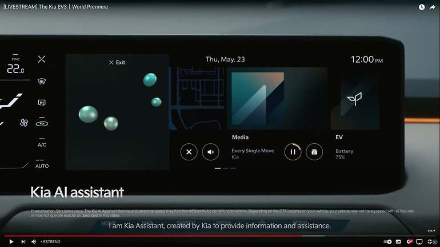Cast video via AirPlay icon
Screen dimensions: 440x247
pos(419,241)
